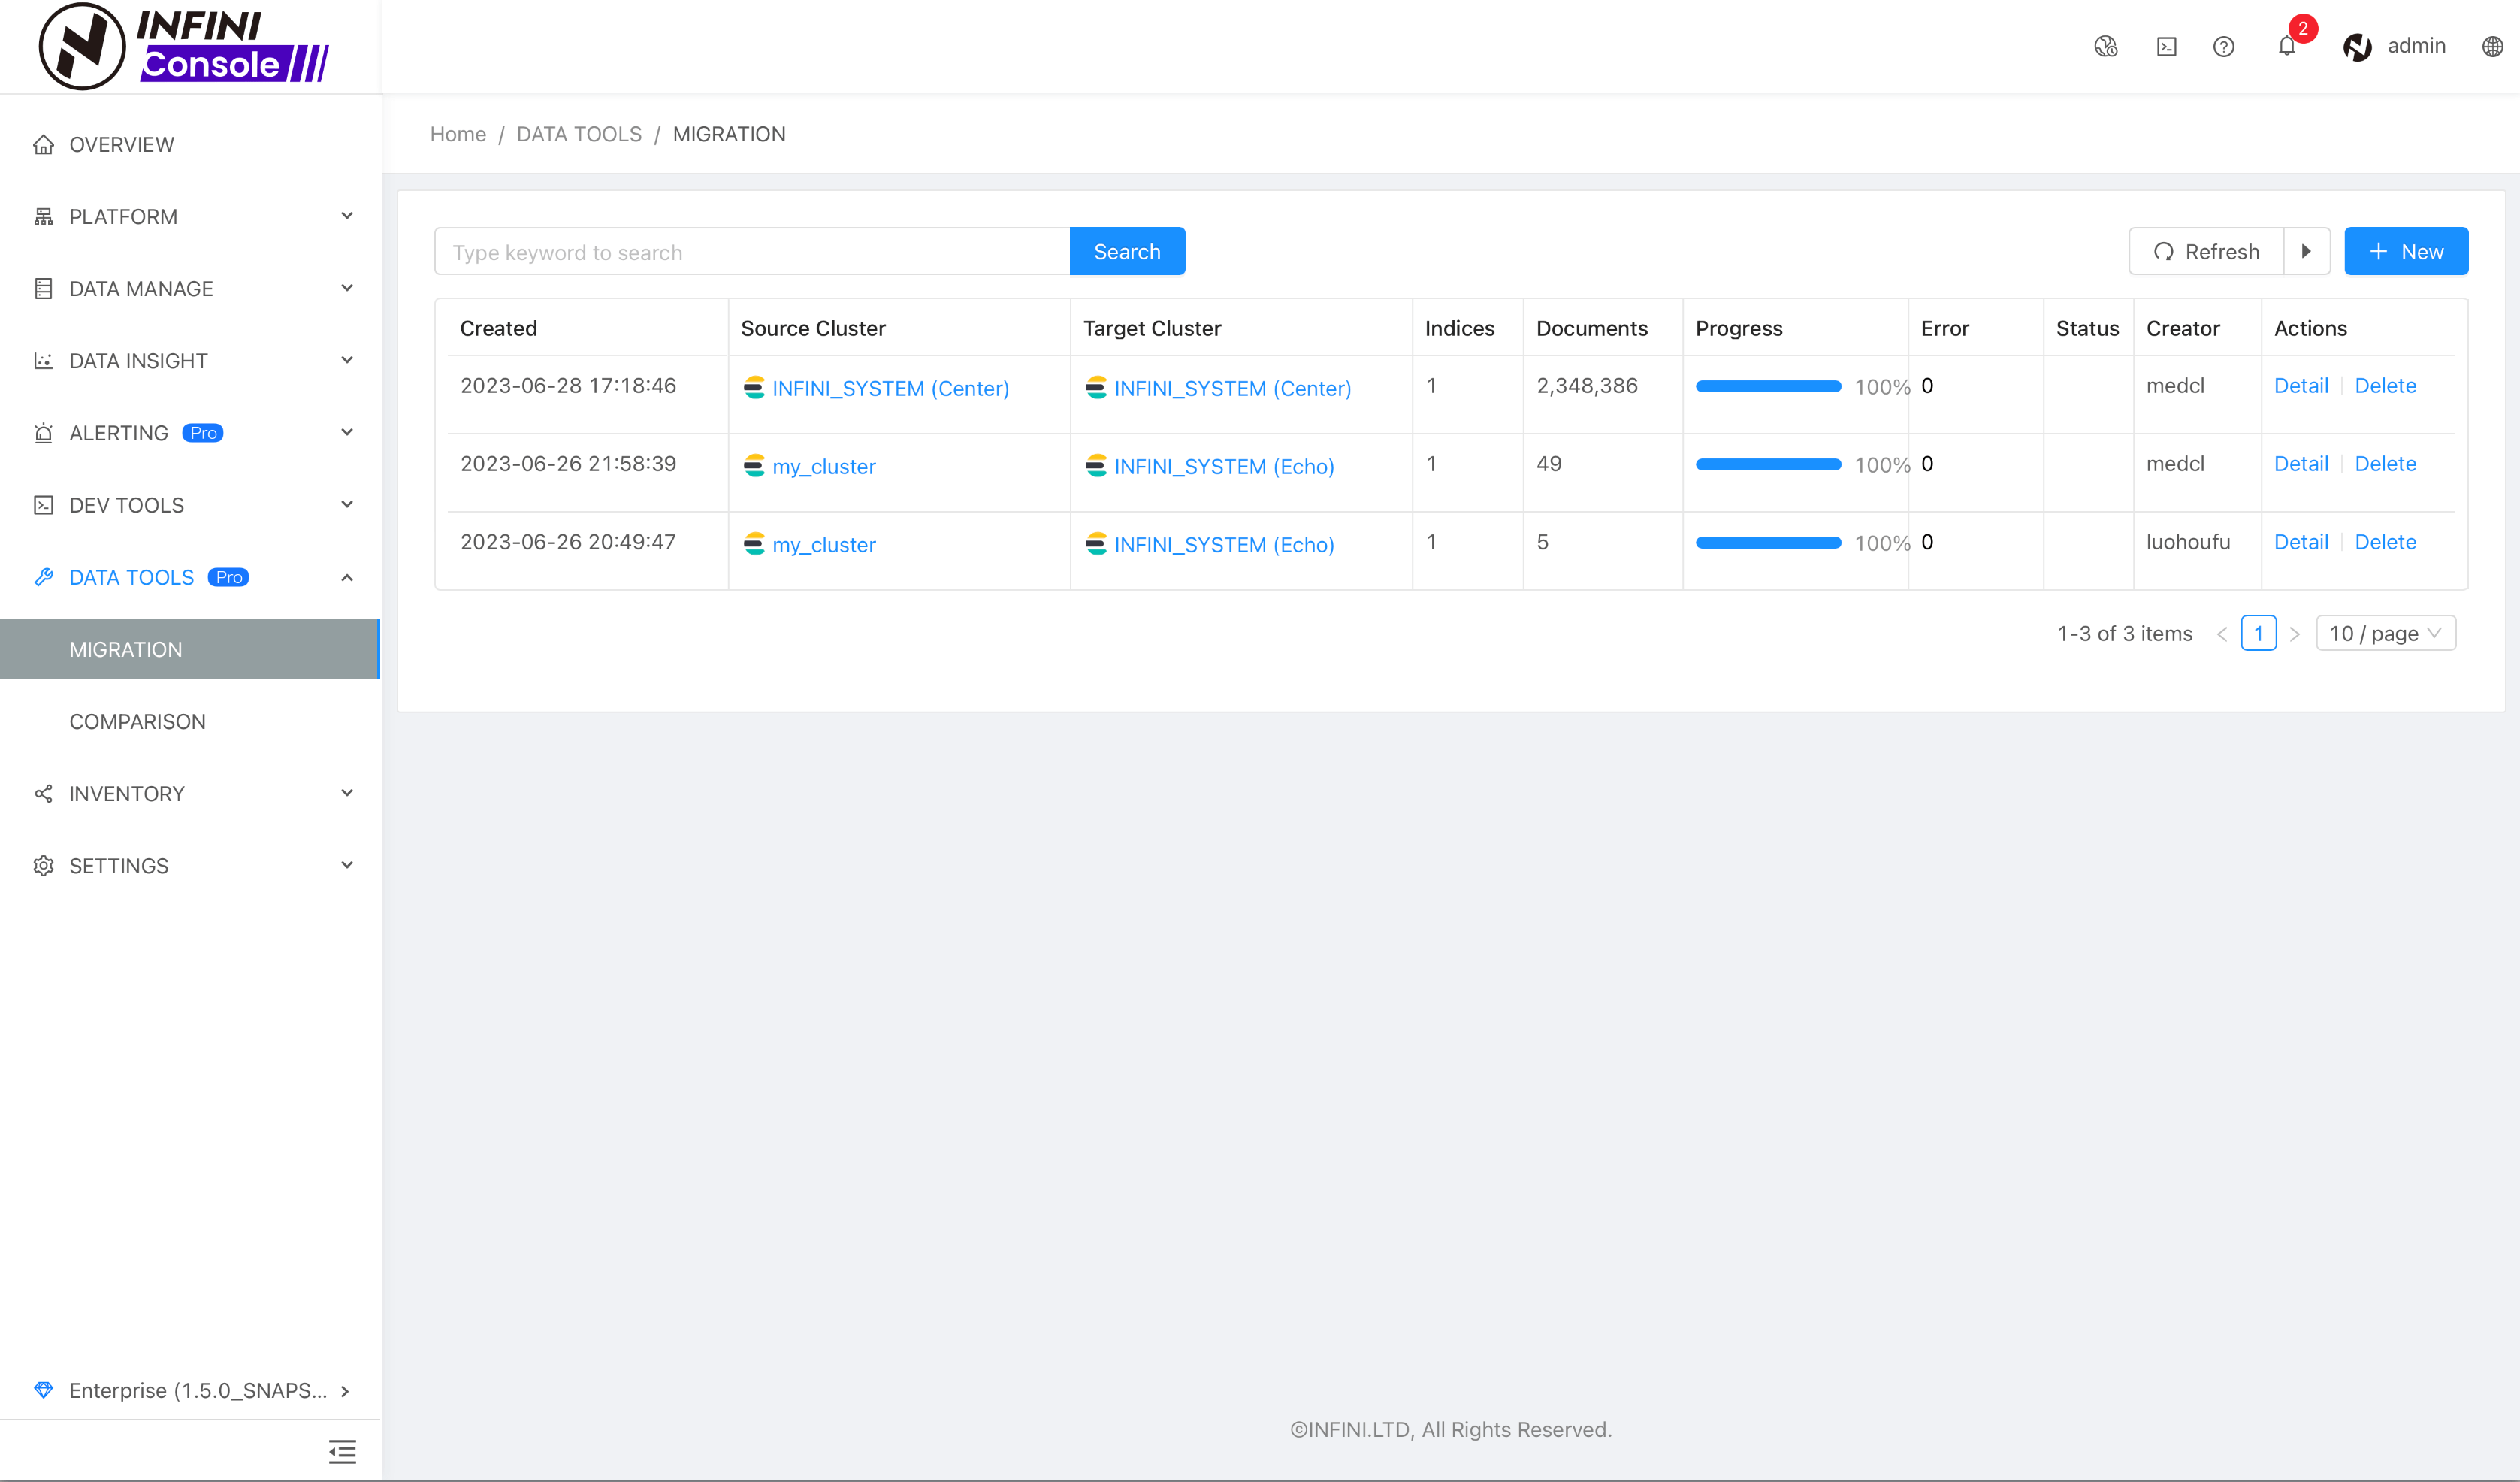Open the INVENTORY menu label
Screen dimensions: 2520x1482
(127, 793)
